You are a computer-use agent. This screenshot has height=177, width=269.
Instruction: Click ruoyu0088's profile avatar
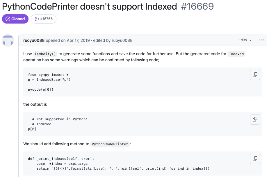point(8,40)
